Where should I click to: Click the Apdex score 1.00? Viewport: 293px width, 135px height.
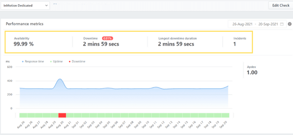(x=252, y=73)
